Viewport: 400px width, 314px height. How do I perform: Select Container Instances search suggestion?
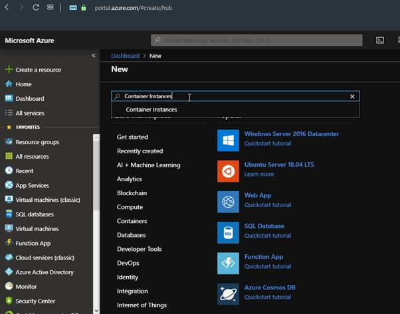point(151,110)
